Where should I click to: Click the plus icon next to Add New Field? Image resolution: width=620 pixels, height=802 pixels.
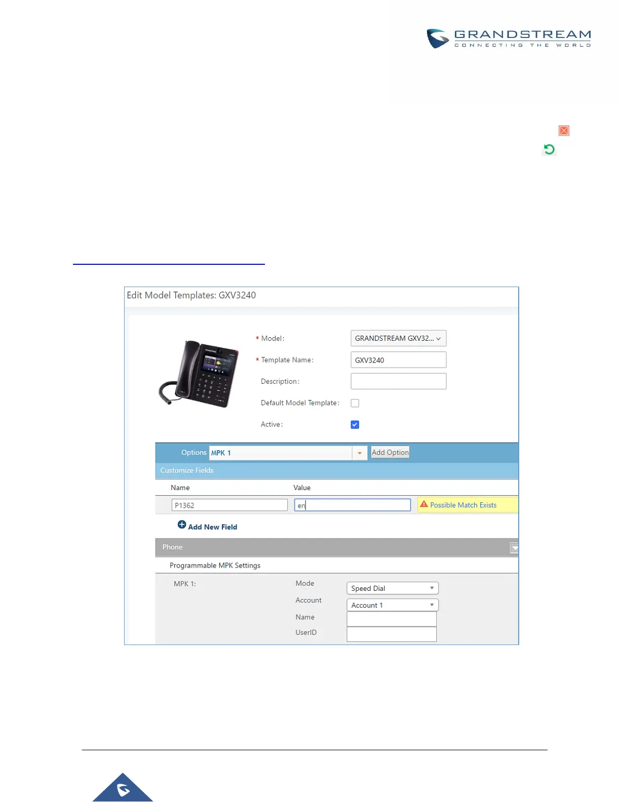click(182, 525)
